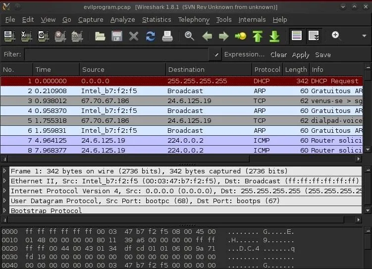This screenshot has height=269, width=372.
Task: Open the Capture menu
Action: tap(91, 20)
